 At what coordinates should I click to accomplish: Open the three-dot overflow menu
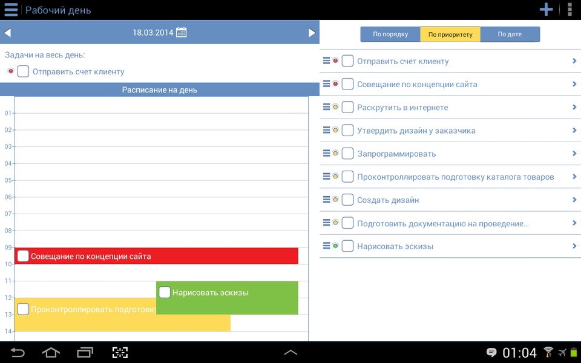570,10
